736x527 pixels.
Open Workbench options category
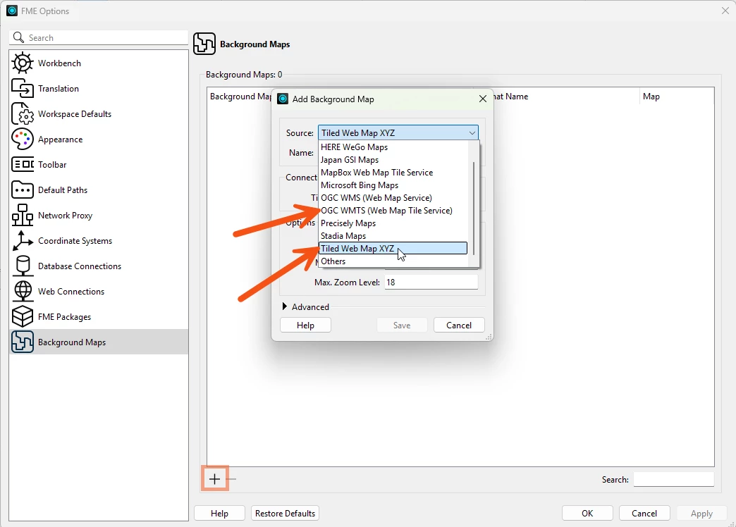(x=99, y=63)
